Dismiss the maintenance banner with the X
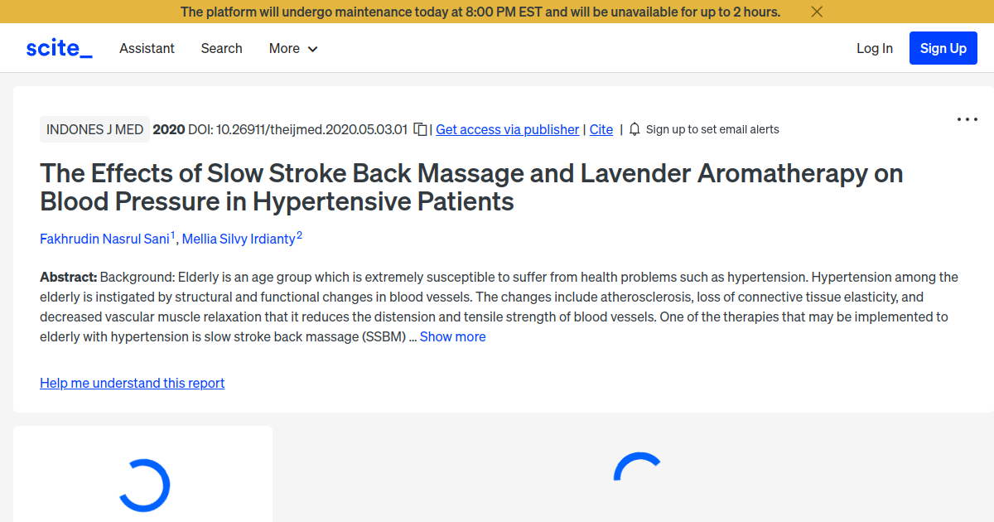994x522 pixels. tap(817, 12)
